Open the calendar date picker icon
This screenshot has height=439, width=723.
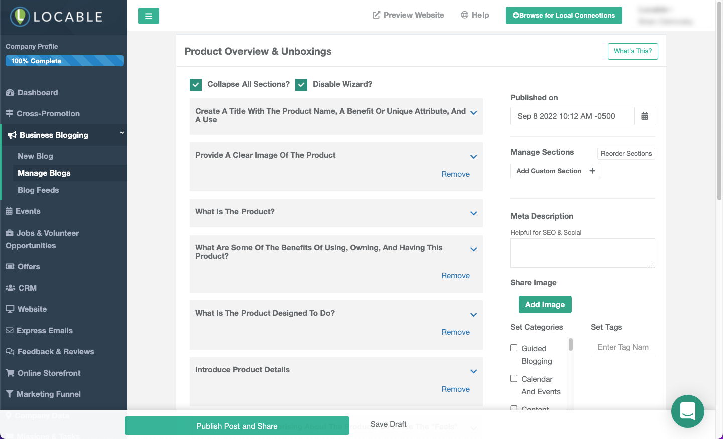pyautogui.click(x=645, y=116)
